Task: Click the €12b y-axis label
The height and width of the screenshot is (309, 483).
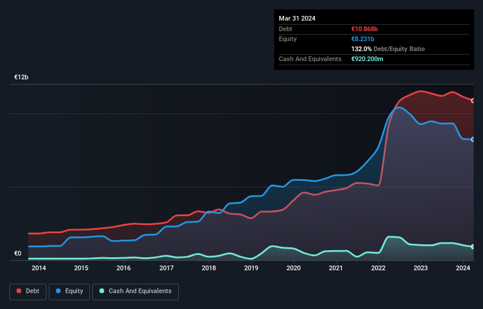Action: click(x=21, y=77)
